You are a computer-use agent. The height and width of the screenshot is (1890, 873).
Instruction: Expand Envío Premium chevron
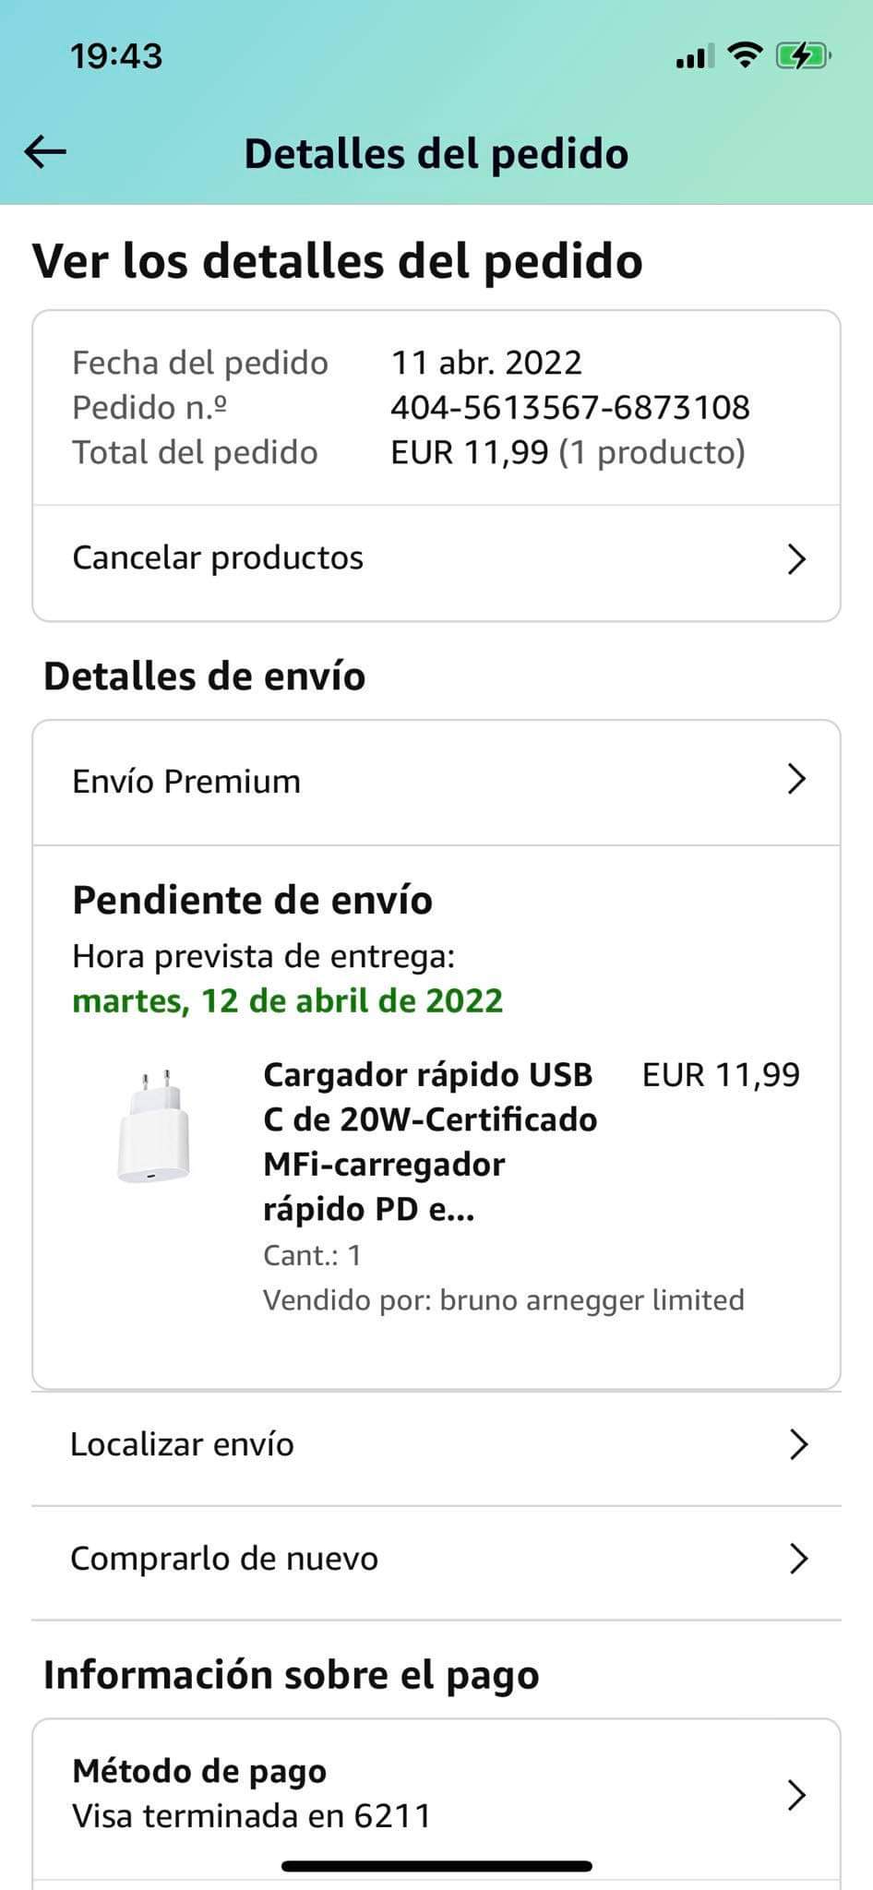[x=796, y=781]
